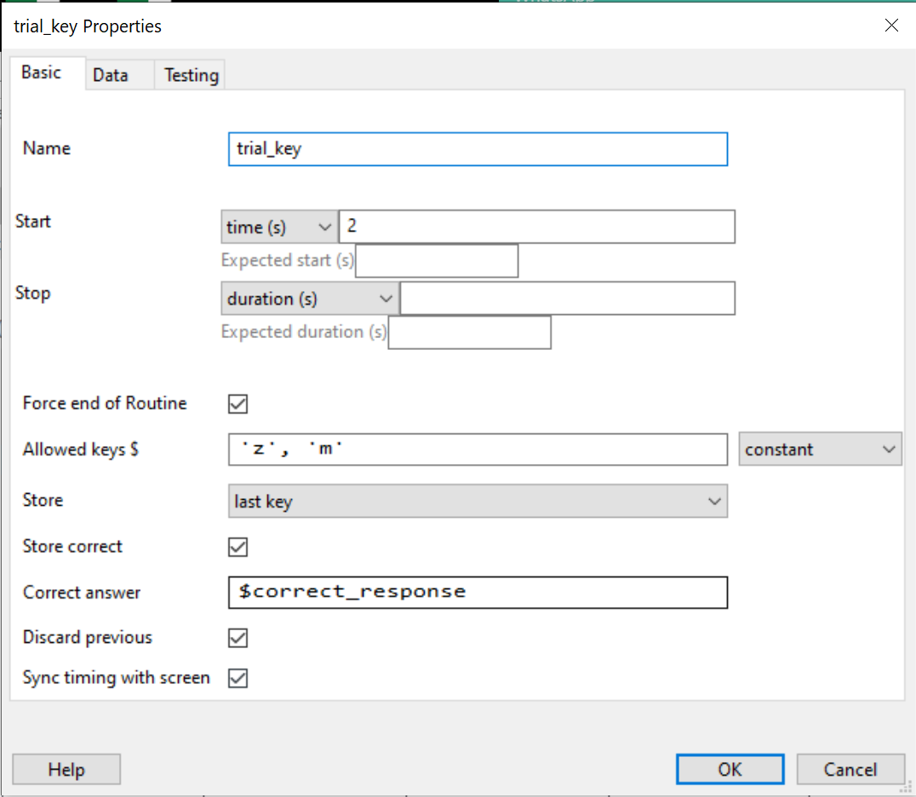Switch to the Data tab
This screenshot has width=916, height=797.
coord(111,75)
